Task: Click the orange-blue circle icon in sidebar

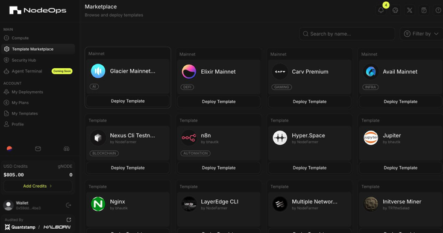Action: point(9,148)
